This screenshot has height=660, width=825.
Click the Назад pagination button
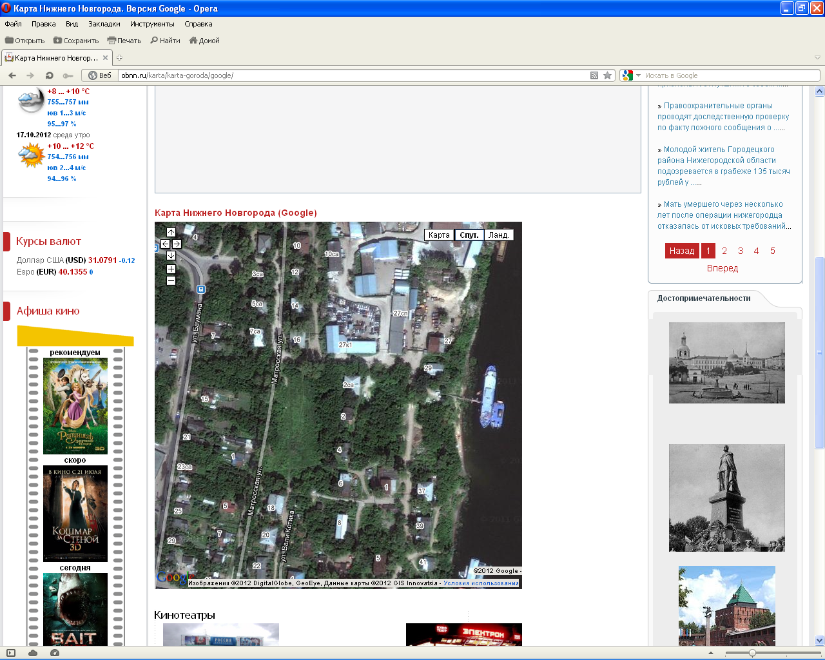[681, 251]
